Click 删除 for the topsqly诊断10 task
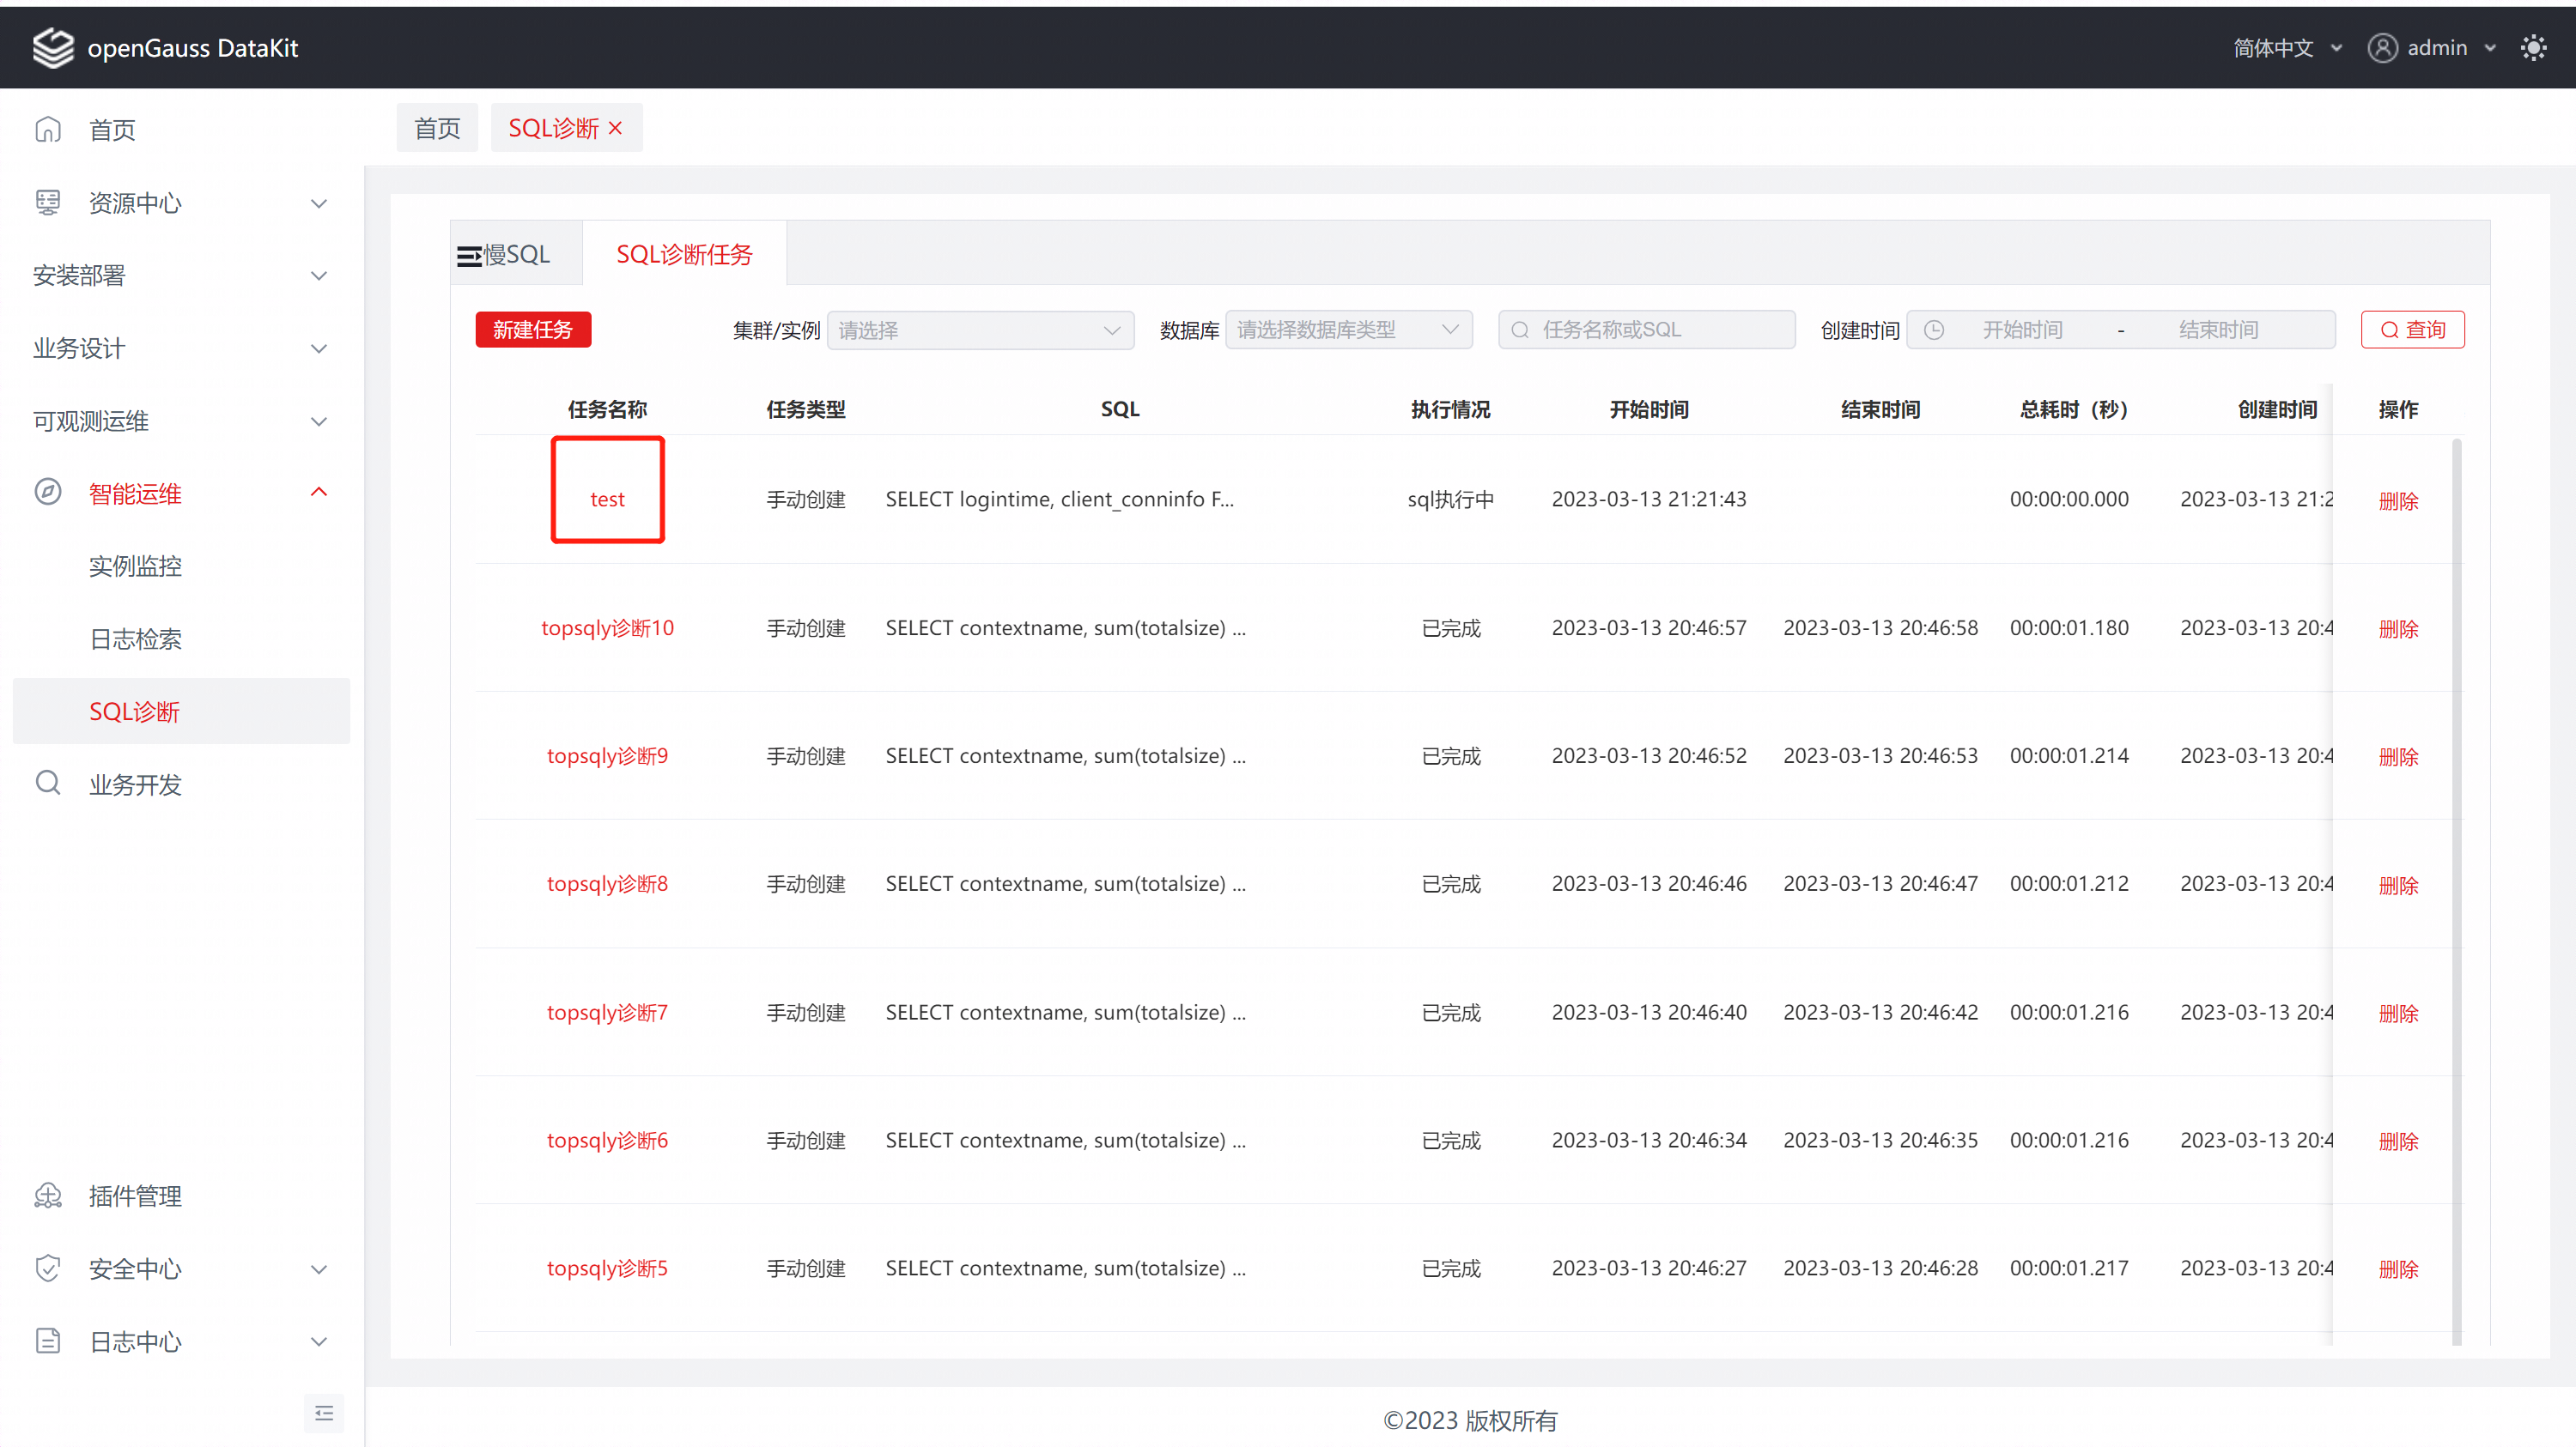The image size is (2576, 1447). 2397,628
